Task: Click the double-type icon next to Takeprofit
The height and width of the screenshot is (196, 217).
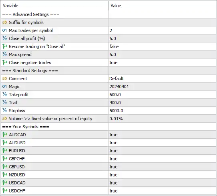Action: click(4, 94)
